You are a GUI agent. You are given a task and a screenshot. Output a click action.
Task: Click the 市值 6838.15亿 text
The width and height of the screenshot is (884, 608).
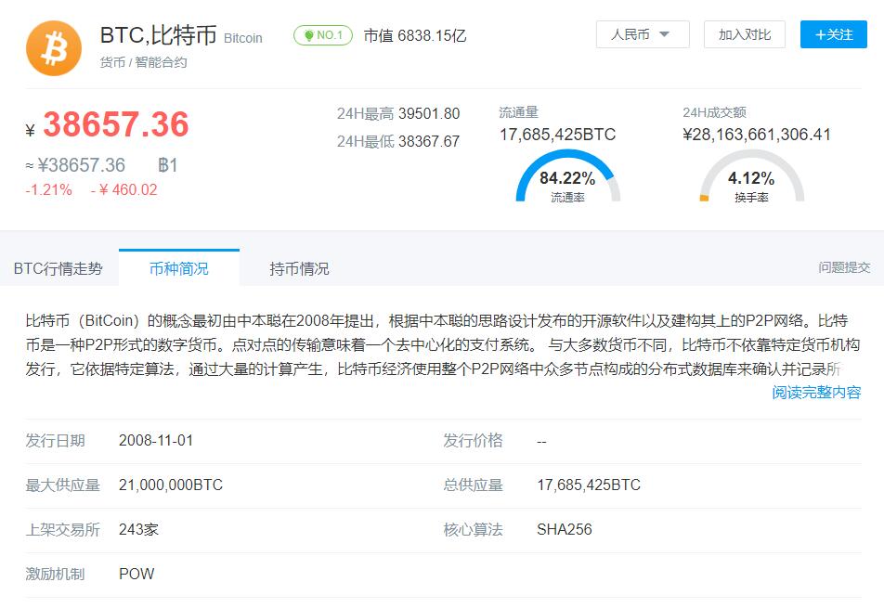tap(415, 35)
